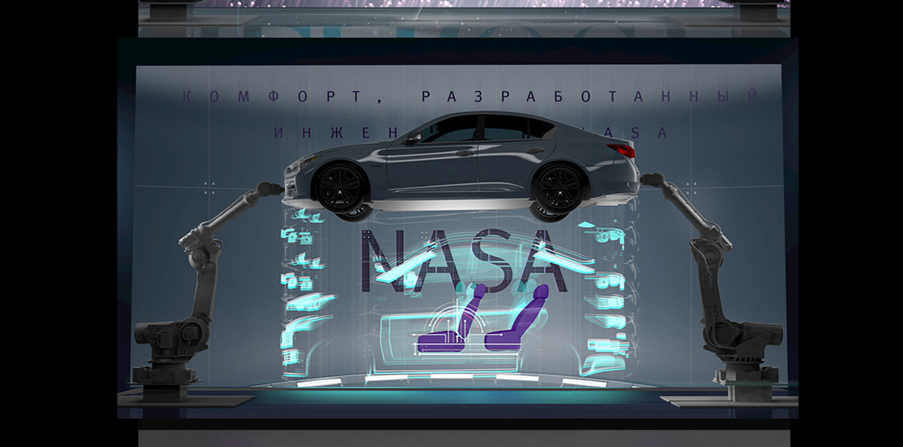Select the right purple seat graphic
This screenshot has width=903, height=447.
click(516, 317)
